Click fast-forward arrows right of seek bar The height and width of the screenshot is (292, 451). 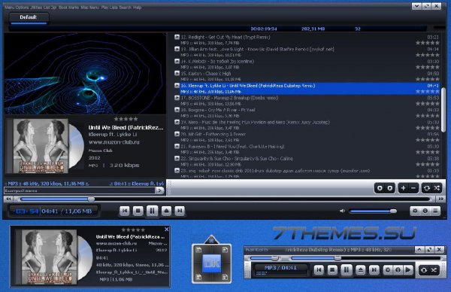click(x=440, y=199)
